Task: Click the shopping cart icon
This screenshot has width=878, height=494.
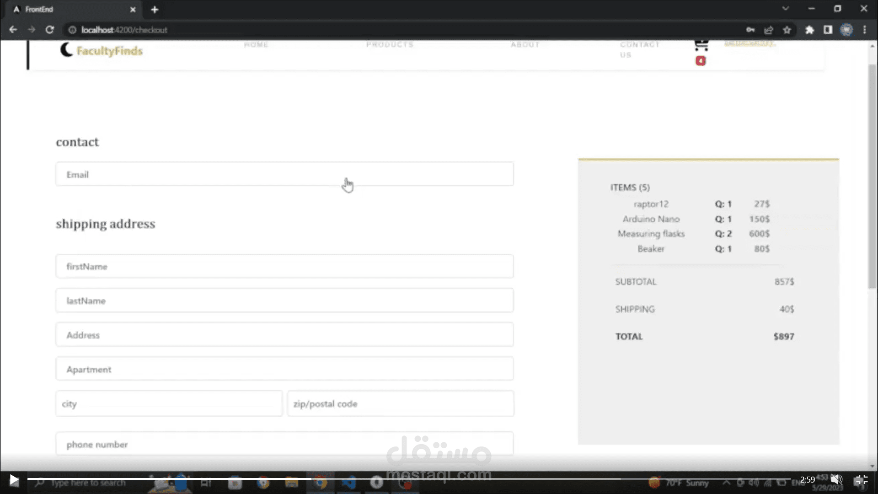Action: 701,46
